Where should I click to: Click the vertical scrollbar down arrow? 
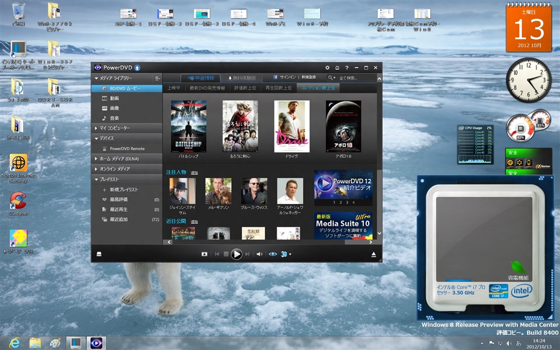pyautogui.click(x=380, y=233)
